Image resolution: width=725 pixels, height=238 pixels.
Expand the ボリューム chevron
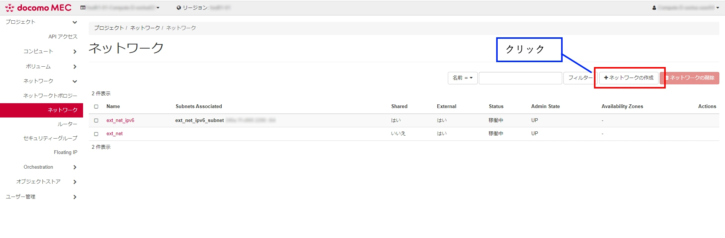pyautogui.click(x=75, y=67)
